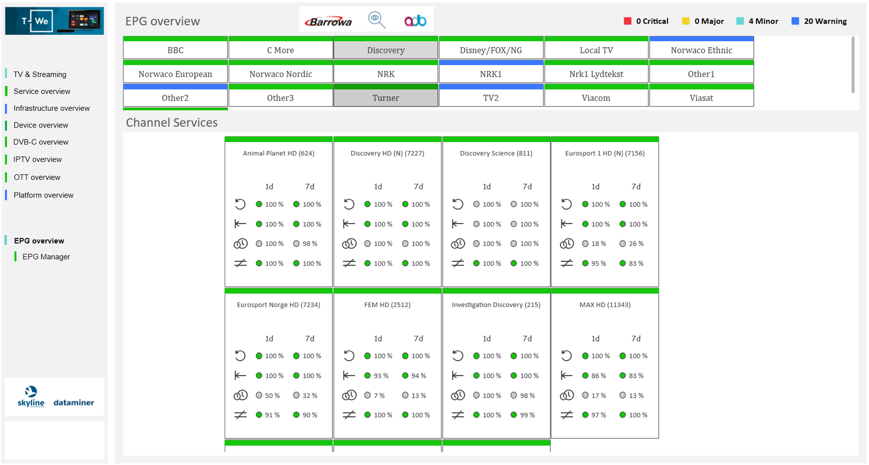Viewport: 869px width, 465px height.
Task: Click the magnifier eye icon in the header
Action: pos(377,20)
